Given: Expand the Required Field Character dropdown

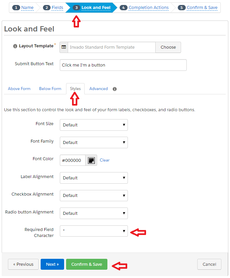Looking at the screenshot, I should pos(94,231).
